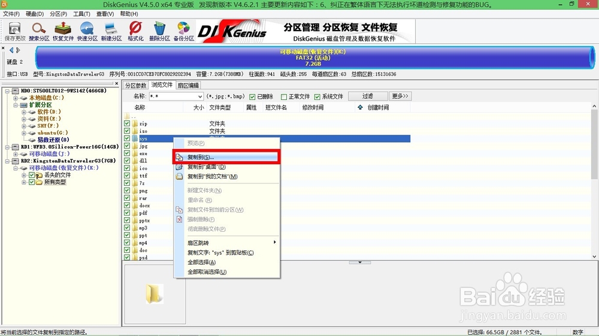The image size is (599, 336).
Task: Click the folder preview thumbnail
Action: coord(155,293)
